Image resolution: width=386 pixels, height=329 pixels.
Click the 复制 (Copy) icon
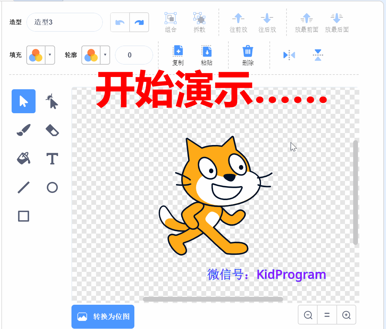pyautogui.click(x=178, y=51)
